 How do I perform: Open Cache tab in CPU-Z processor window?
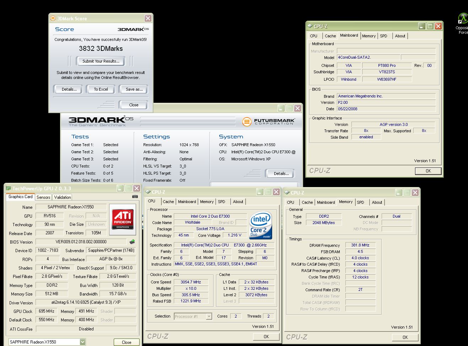168,202
